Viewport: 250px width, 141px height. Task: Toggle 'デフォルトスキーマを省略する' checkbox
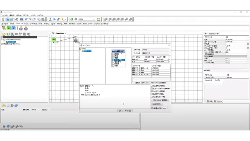[x=152, y=89]
